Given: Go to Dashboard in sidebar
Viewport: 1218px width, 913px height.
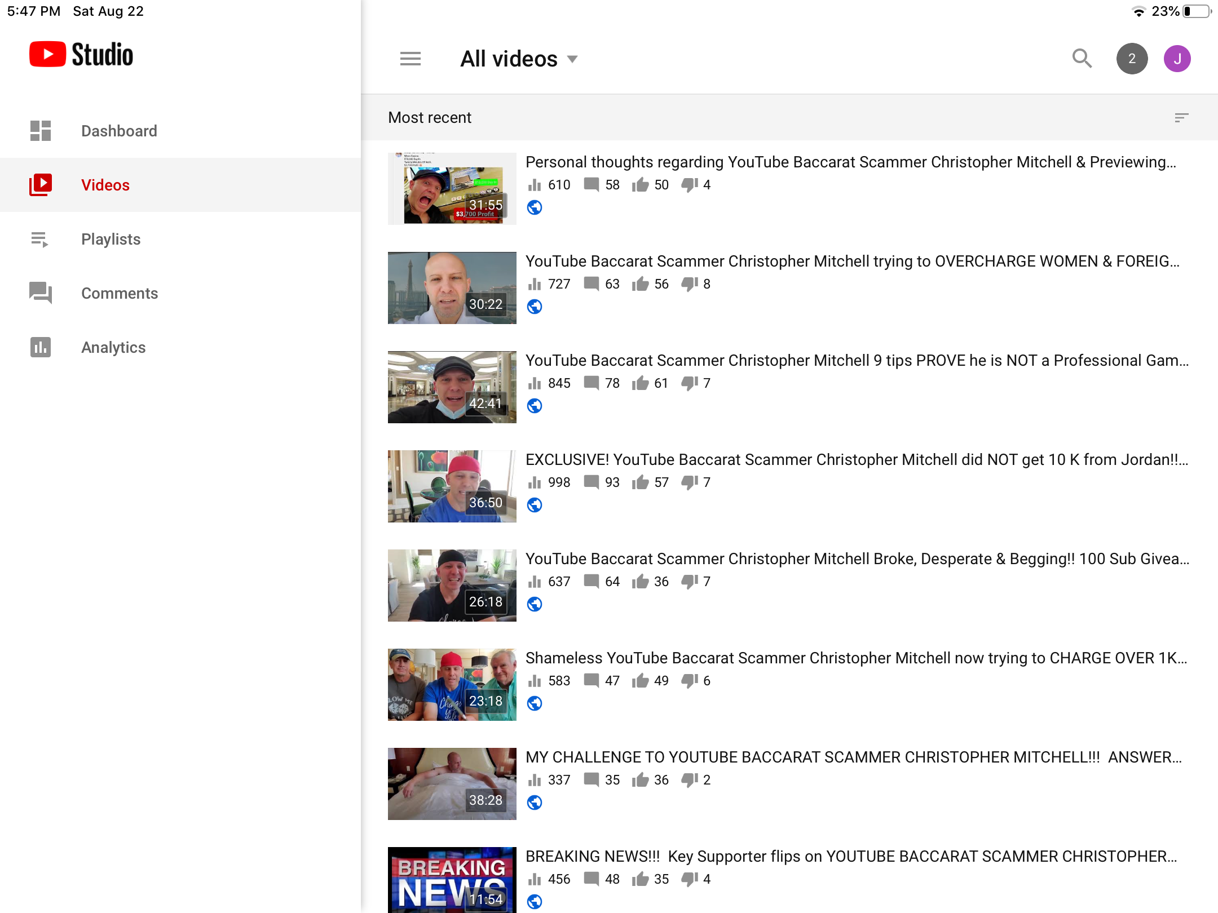Looking at the screenshot, I should coord(180,131).
